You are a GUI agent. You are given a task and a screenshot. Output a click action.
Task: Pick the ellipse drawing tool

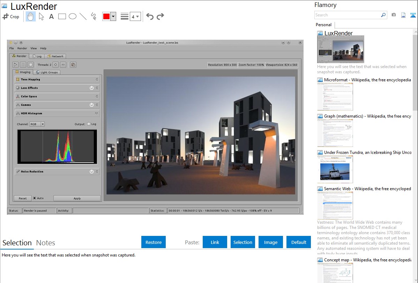(x=73, y=16)
